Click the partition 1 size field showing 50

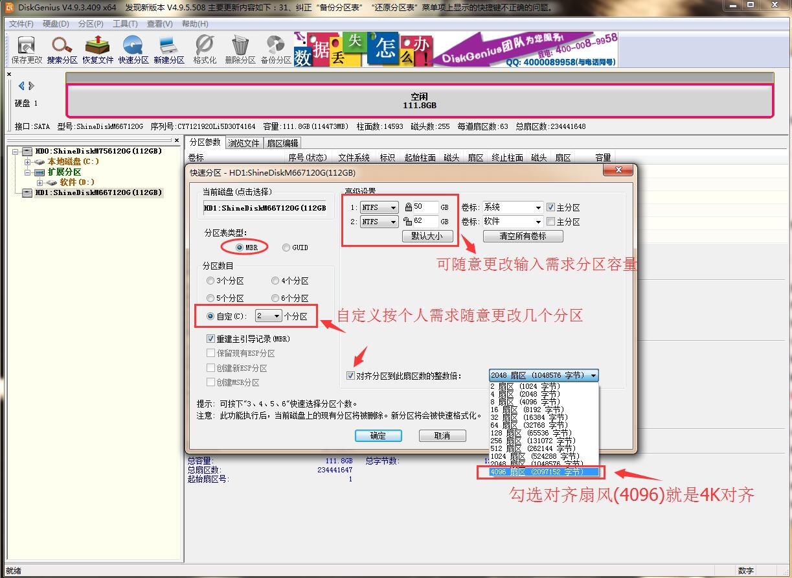pyautogui.click(x=425, y=207)
